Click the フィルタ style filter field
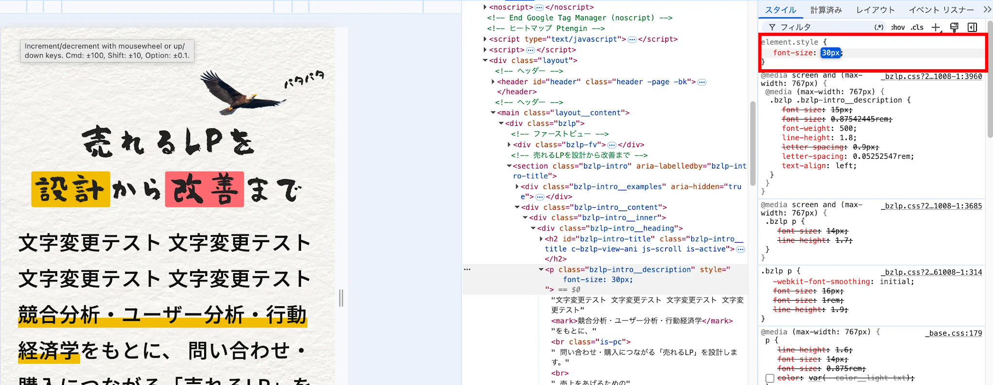Image resolution: width=993 pixels, height=385 pixels. (824, 28)
